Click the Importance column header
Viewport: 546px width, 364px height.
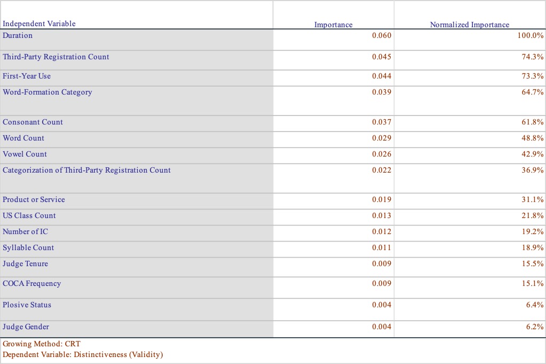click(333, 25)
